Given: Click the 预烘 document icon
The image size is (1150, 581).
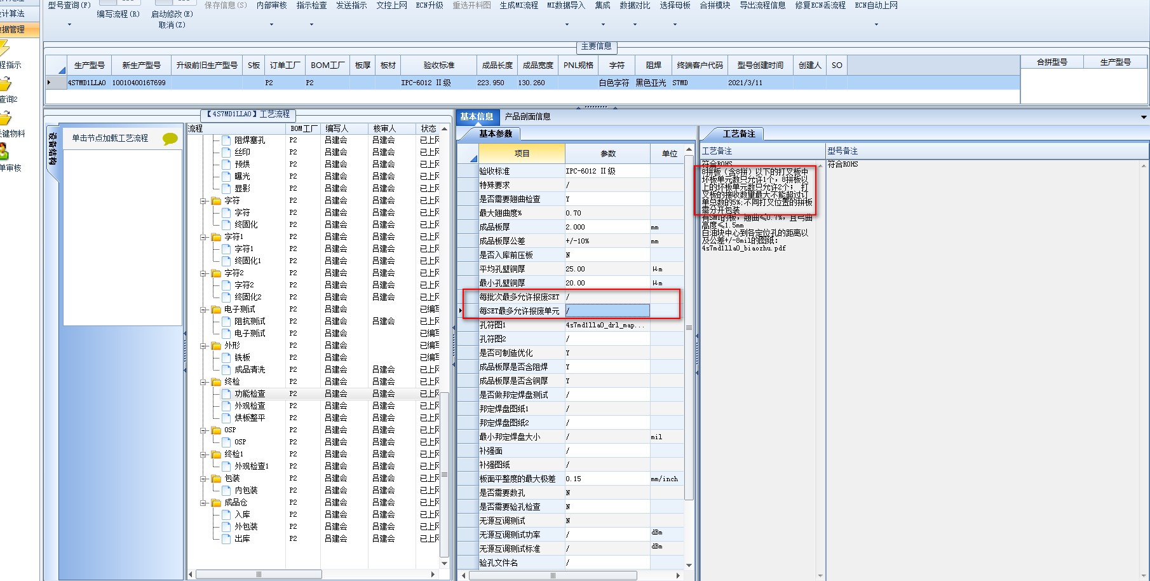Looking at the screenshot, I should click(x=226, y=165).
